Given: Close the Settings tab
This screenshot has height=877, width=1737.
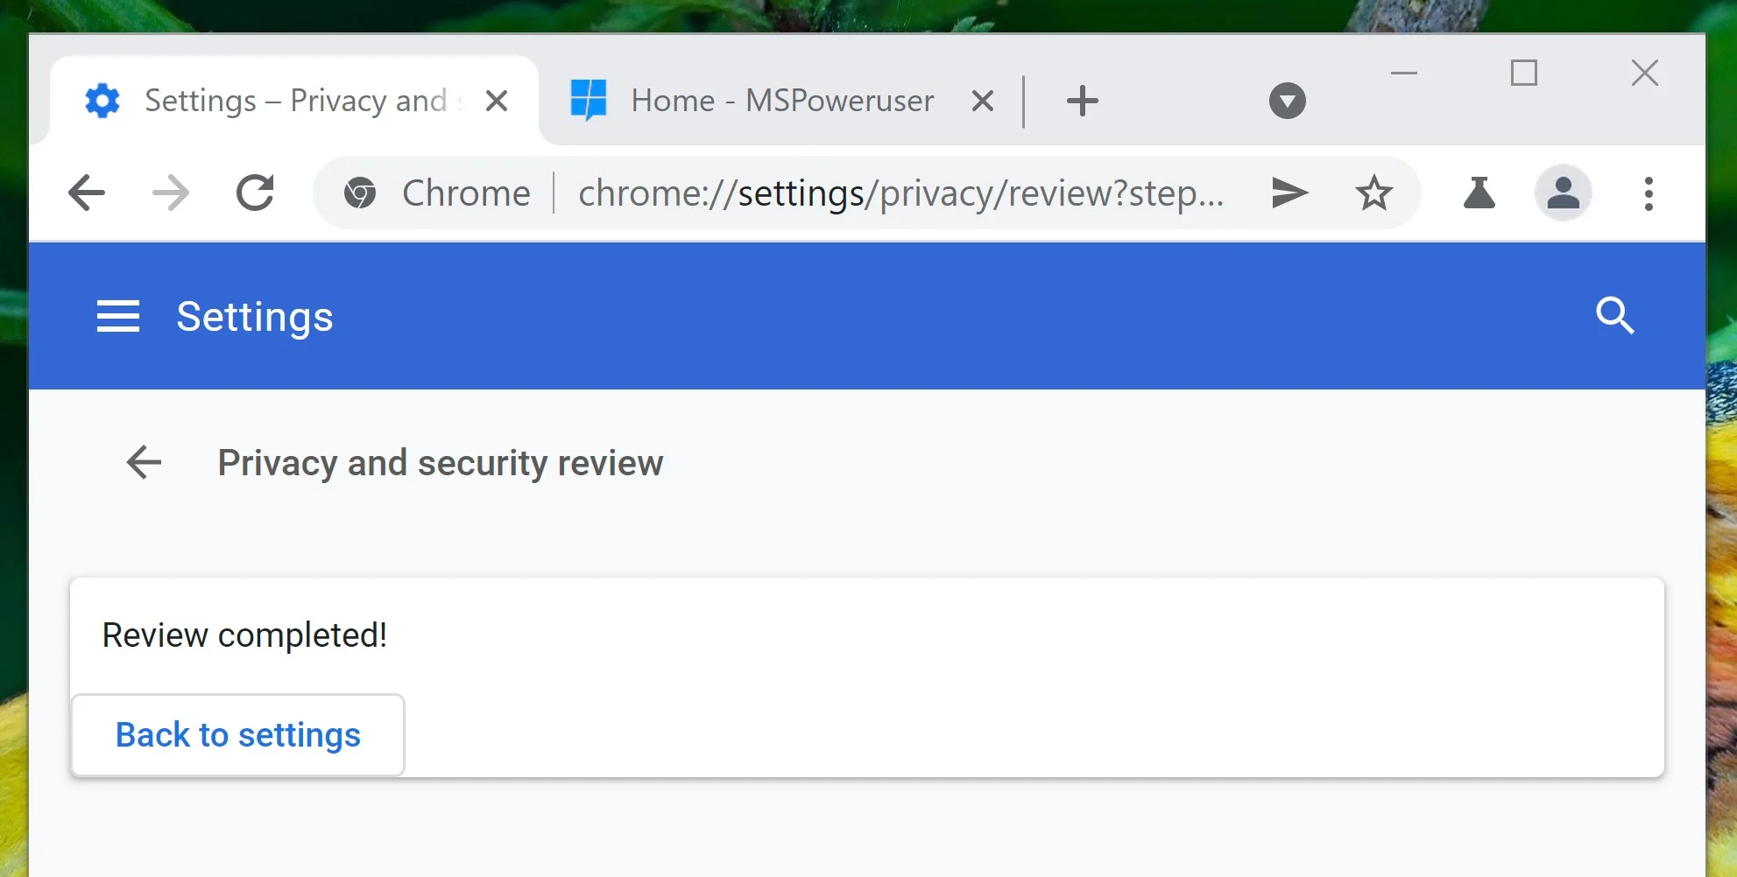Looking at the screenshot, I should 497,101.
